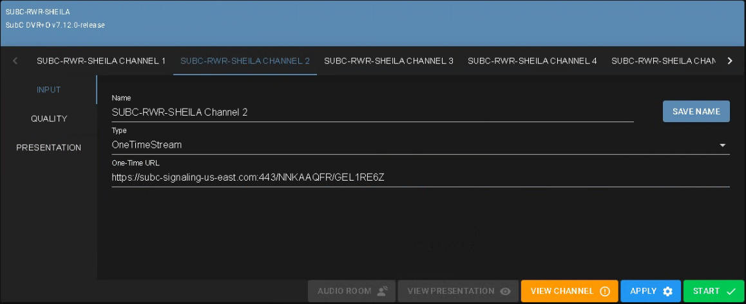Select the Input section in sidebar
This screenshot has height=304, width=746.
tap(49, 90)
